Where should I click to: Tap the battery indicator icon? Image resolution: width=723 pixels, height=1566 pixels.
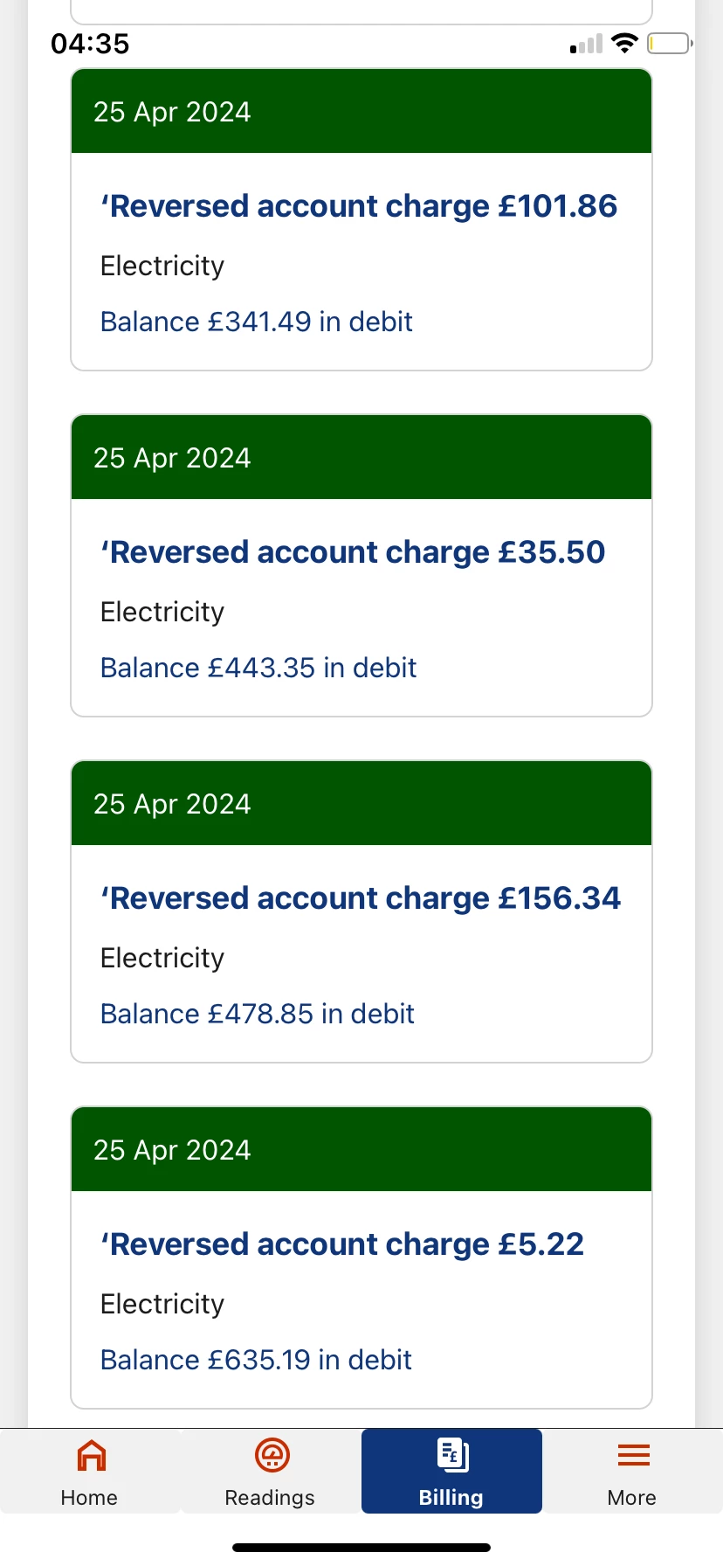(x=669, y=43)
